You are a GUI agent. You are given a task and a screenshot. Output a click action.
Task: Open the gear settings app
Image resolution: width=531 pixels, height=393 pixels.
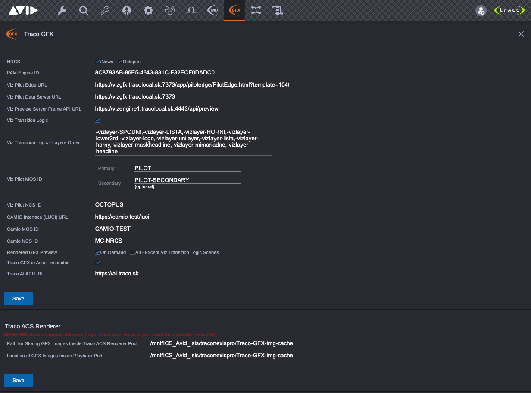click(148, 10)
